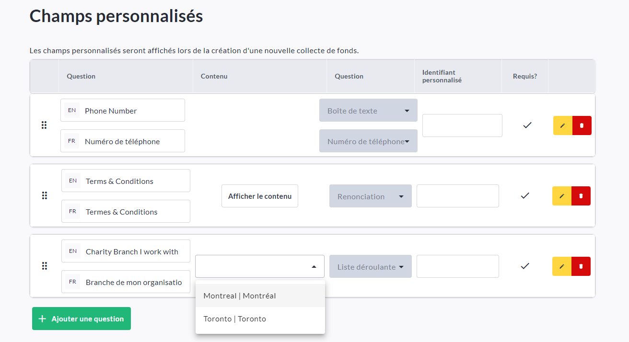Toggle required checkmark for Charity Branch row
Viewport: 629px width, 342px height.
point(525,266)
